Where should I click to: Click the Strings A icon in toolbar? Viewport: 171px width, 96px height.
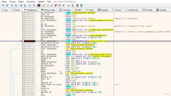click(x=69, y=5)
